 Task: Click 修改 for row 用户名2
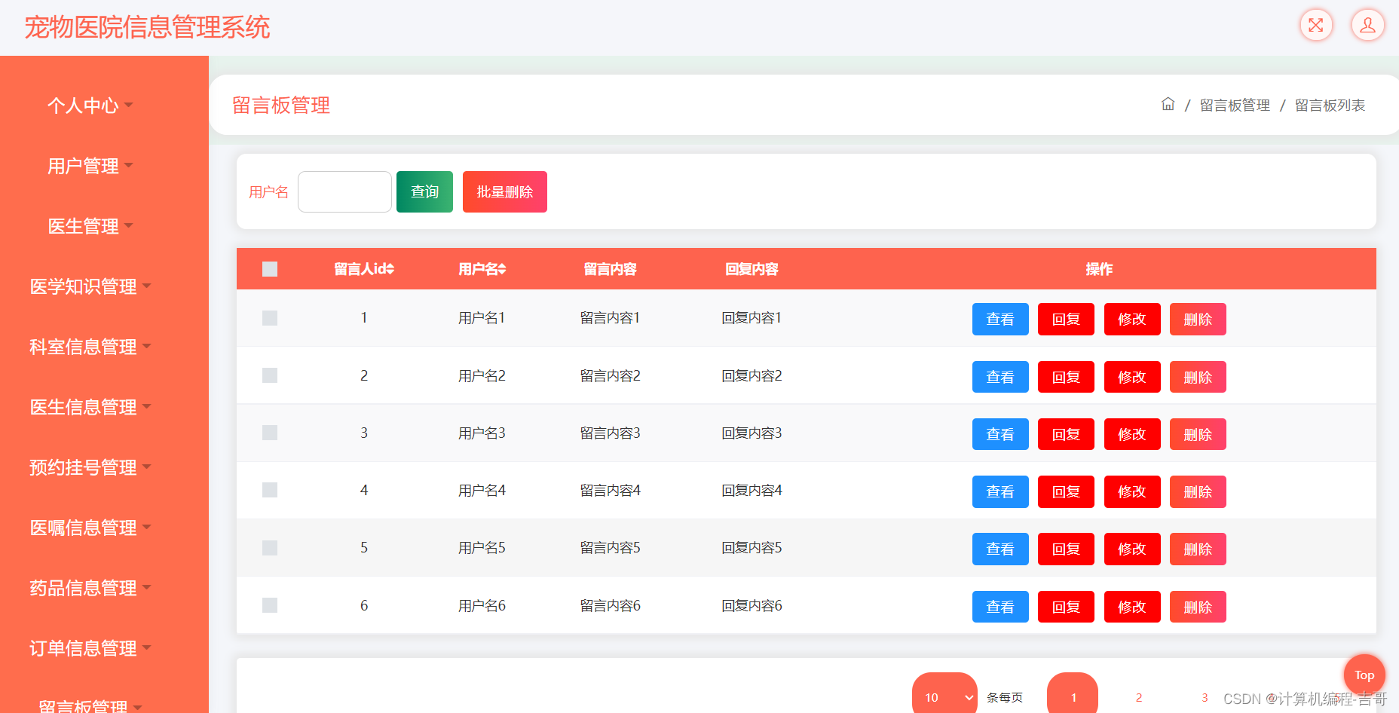[1132, 377]
